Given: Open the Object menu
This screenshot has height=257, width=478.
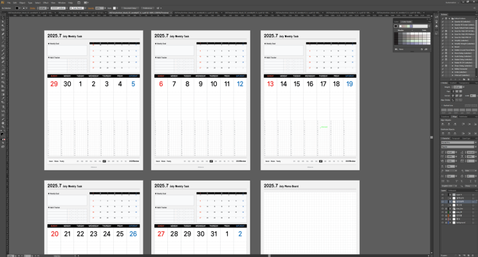Looking at the screenshot, I should tap(23, 3).
